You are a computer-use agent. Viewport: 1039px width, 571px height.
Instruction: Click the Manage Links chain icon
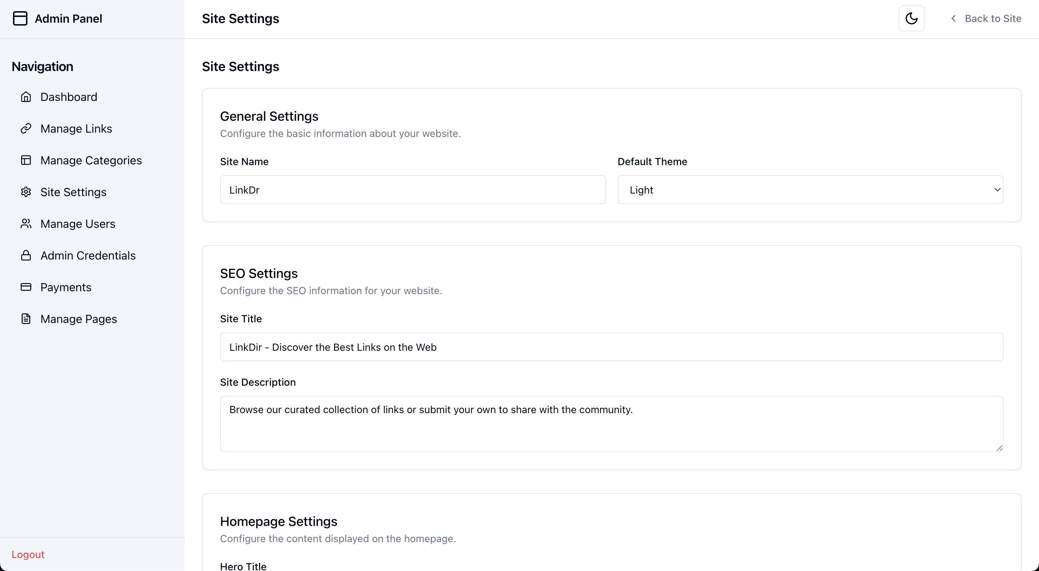(x=26, y=129)
